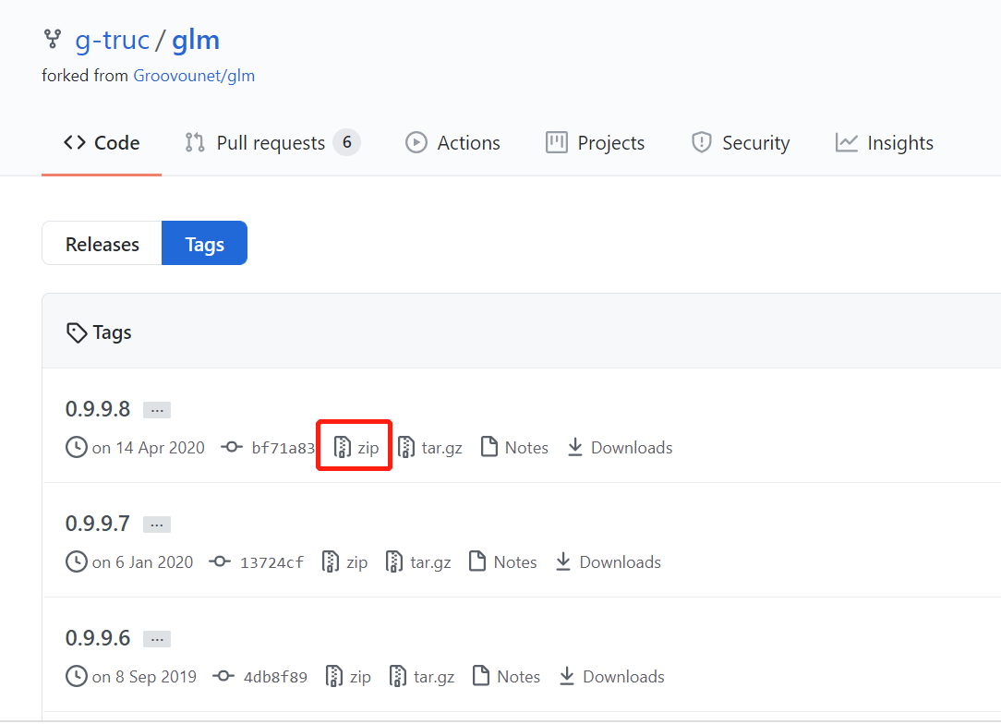Select the Projects board icon
This screenshot has width=1001, height=724.
tap(557, 142)
